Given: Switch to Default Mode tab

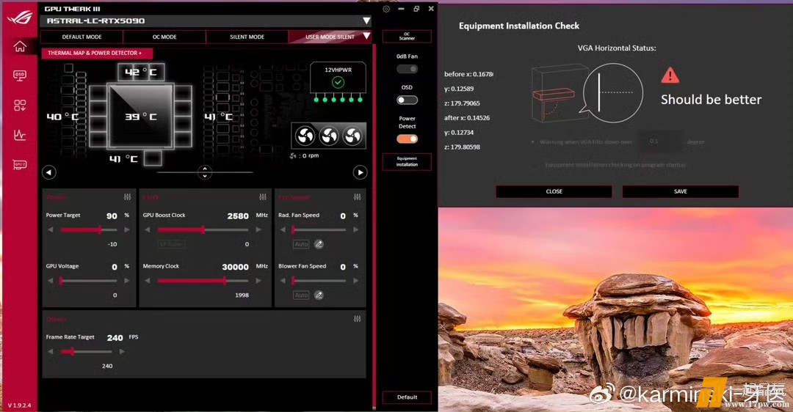Looking at the screenshot, I should (82, 37).
